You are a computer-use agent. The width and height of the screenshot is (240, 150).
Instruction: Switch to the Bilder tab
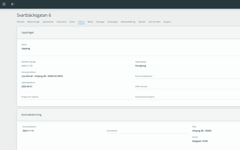(90, 22)
